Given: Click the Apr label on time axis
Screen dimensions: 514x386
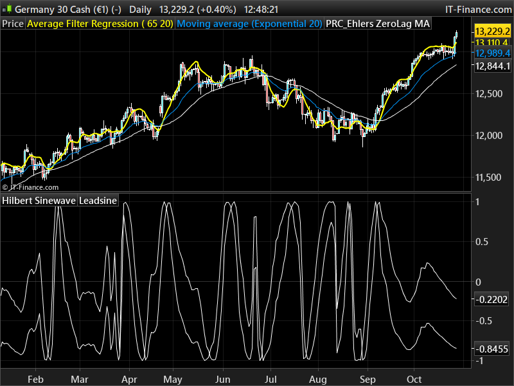Looking at the screenshot, I should click(129, 380).
